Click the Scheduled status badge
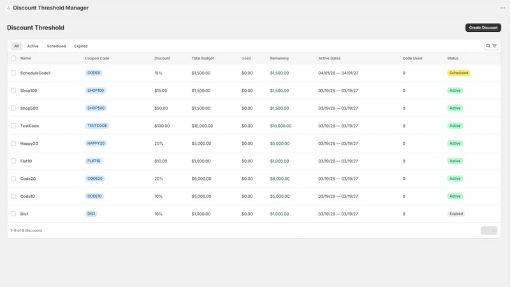Image resolution: width=510 pixels, height=287 pixels. click(x=458, y=73)
